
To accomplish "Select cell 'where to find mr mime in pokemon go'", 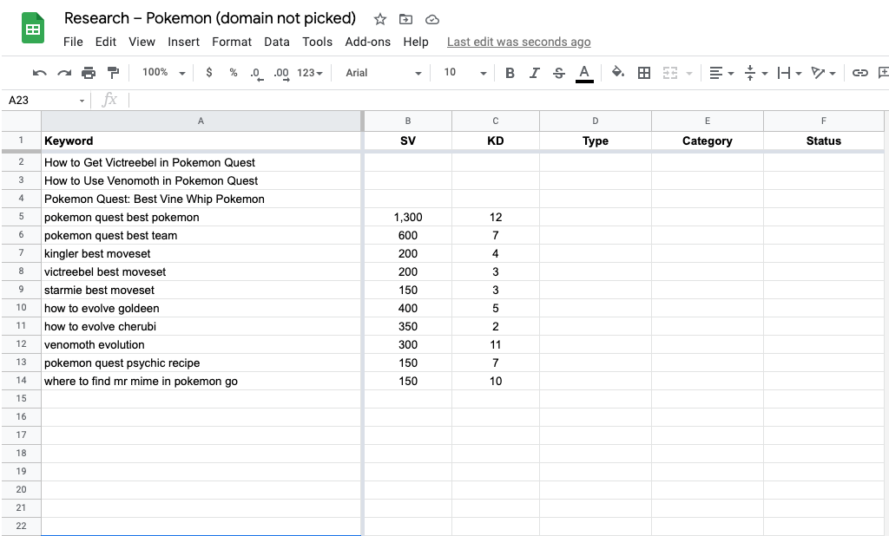I will [201, 381].
